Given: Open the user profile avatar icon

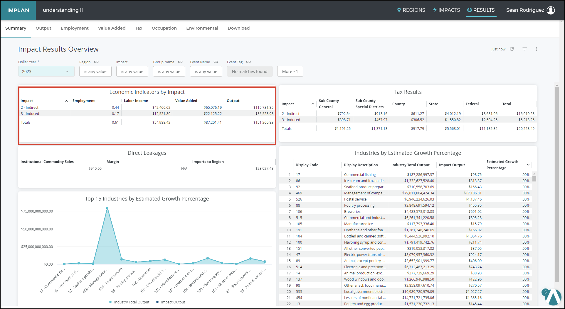Looking at the screenshot, I should [551, 10].
